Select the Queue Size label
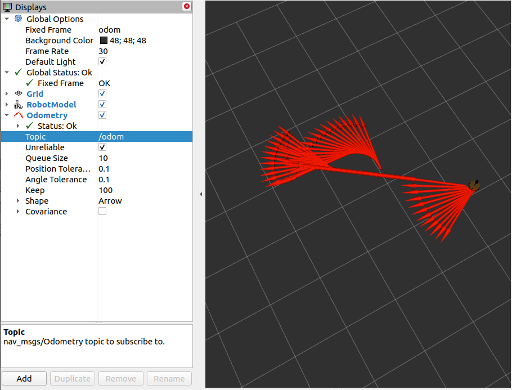512x390 pixels. pyautogui.click(x=46, y=158)
